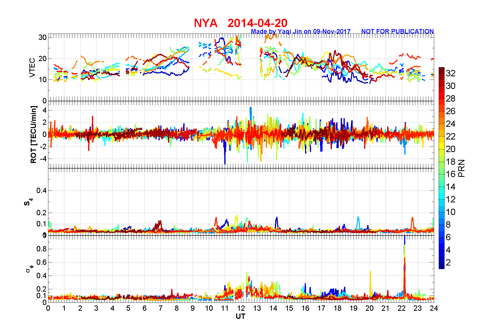This screenshot has width=482, height=336.
Task: Click the UT axis tick "5"
Action: pos(128,308)
